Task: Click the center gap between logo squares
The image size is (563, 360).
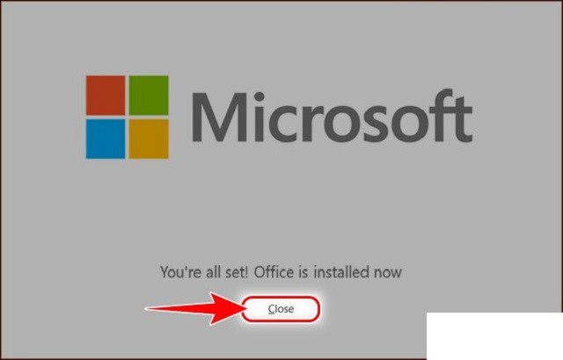Action: (127, 117)
